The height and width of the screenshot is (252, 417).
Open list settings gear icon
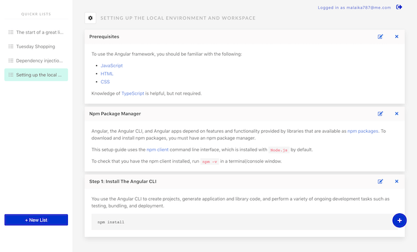point(91,18)
